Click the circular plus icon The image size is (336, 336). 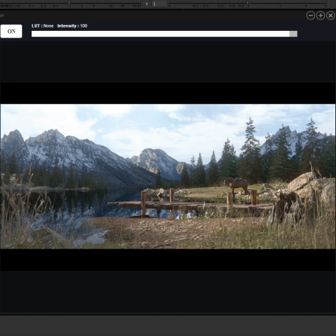tap(321, 15)
